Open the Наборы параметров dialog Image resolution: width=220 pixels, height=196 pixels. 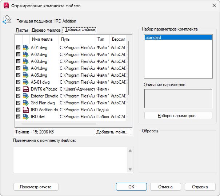click(178, 116)
